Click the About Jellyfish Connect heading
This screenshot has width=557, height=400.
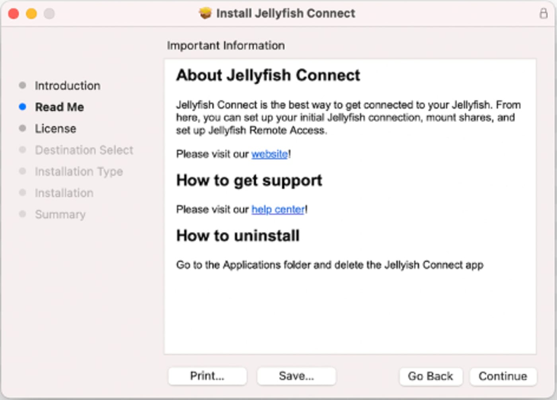click(268, 75)
